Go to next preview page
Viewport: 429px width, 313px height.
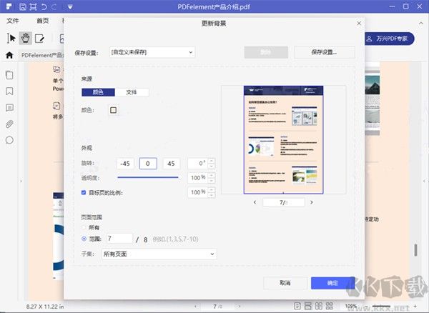[x=311, y=202]
